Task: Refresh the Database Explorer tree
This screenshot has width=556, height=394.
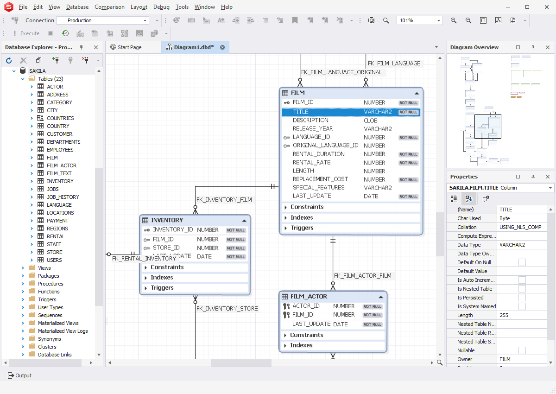Action: pos(8,60)
